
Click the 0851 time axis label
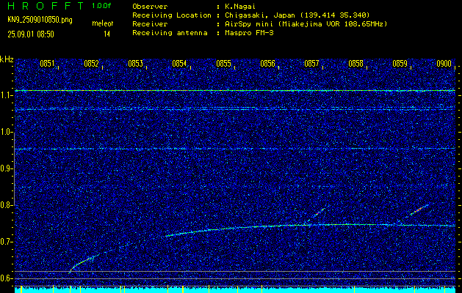click(x=47, y=64)
